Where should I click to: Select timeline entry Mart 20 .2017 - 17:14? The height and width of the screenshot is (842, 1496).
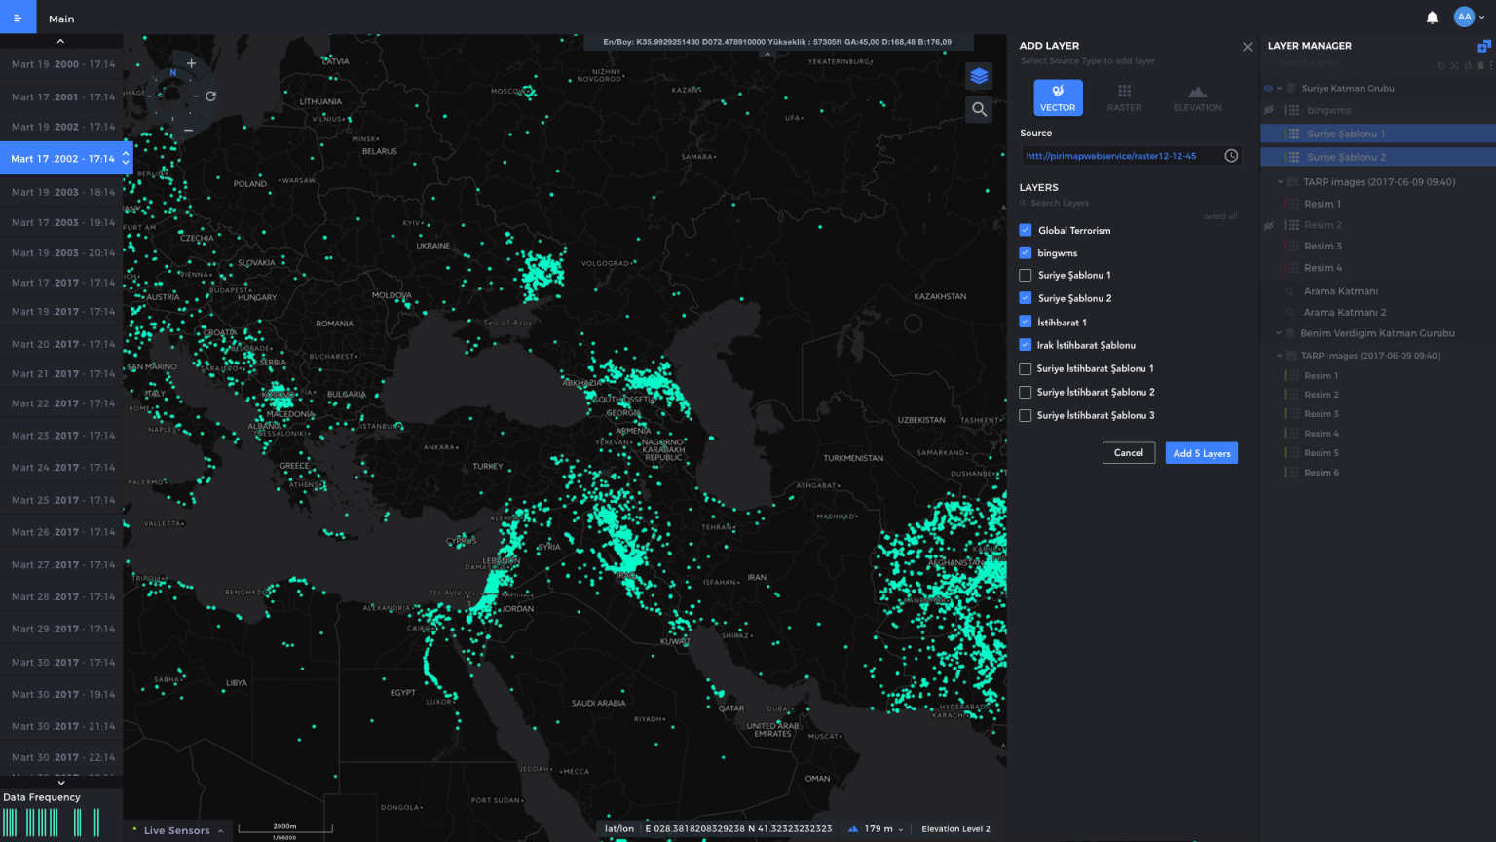coord(62,344)
